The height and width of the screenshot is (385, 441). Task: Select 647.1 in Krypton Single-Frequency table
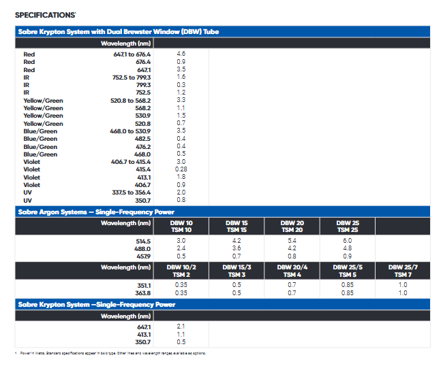tap(144, 327)
